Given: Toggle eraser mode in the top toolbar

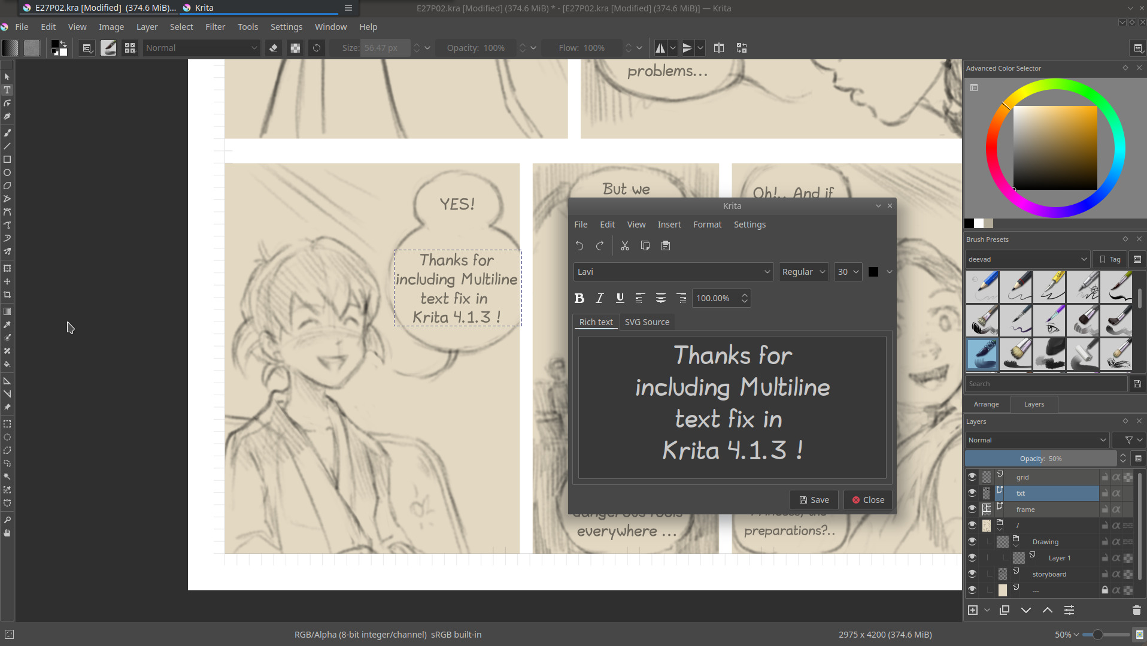Looking at the screenshot, I should click(274, 48).
